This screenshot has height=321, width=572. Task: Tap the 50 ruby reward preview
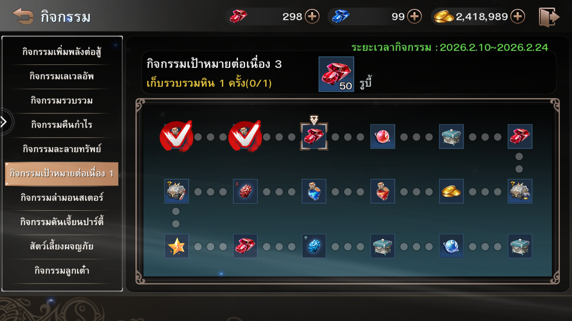tap(336, 74)
